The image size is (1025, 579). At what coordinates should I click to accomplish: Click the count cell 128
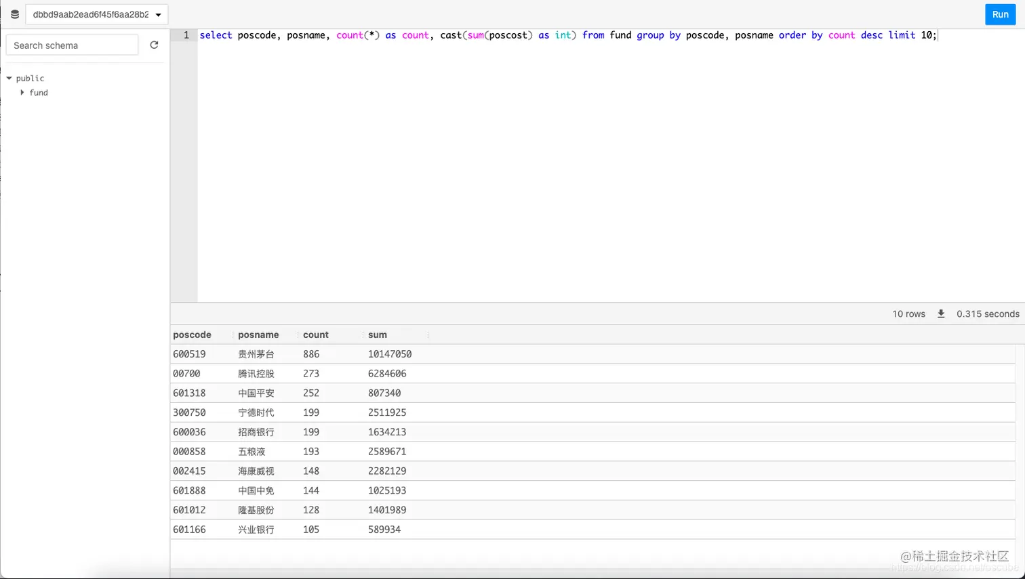(x=311, y=510)
